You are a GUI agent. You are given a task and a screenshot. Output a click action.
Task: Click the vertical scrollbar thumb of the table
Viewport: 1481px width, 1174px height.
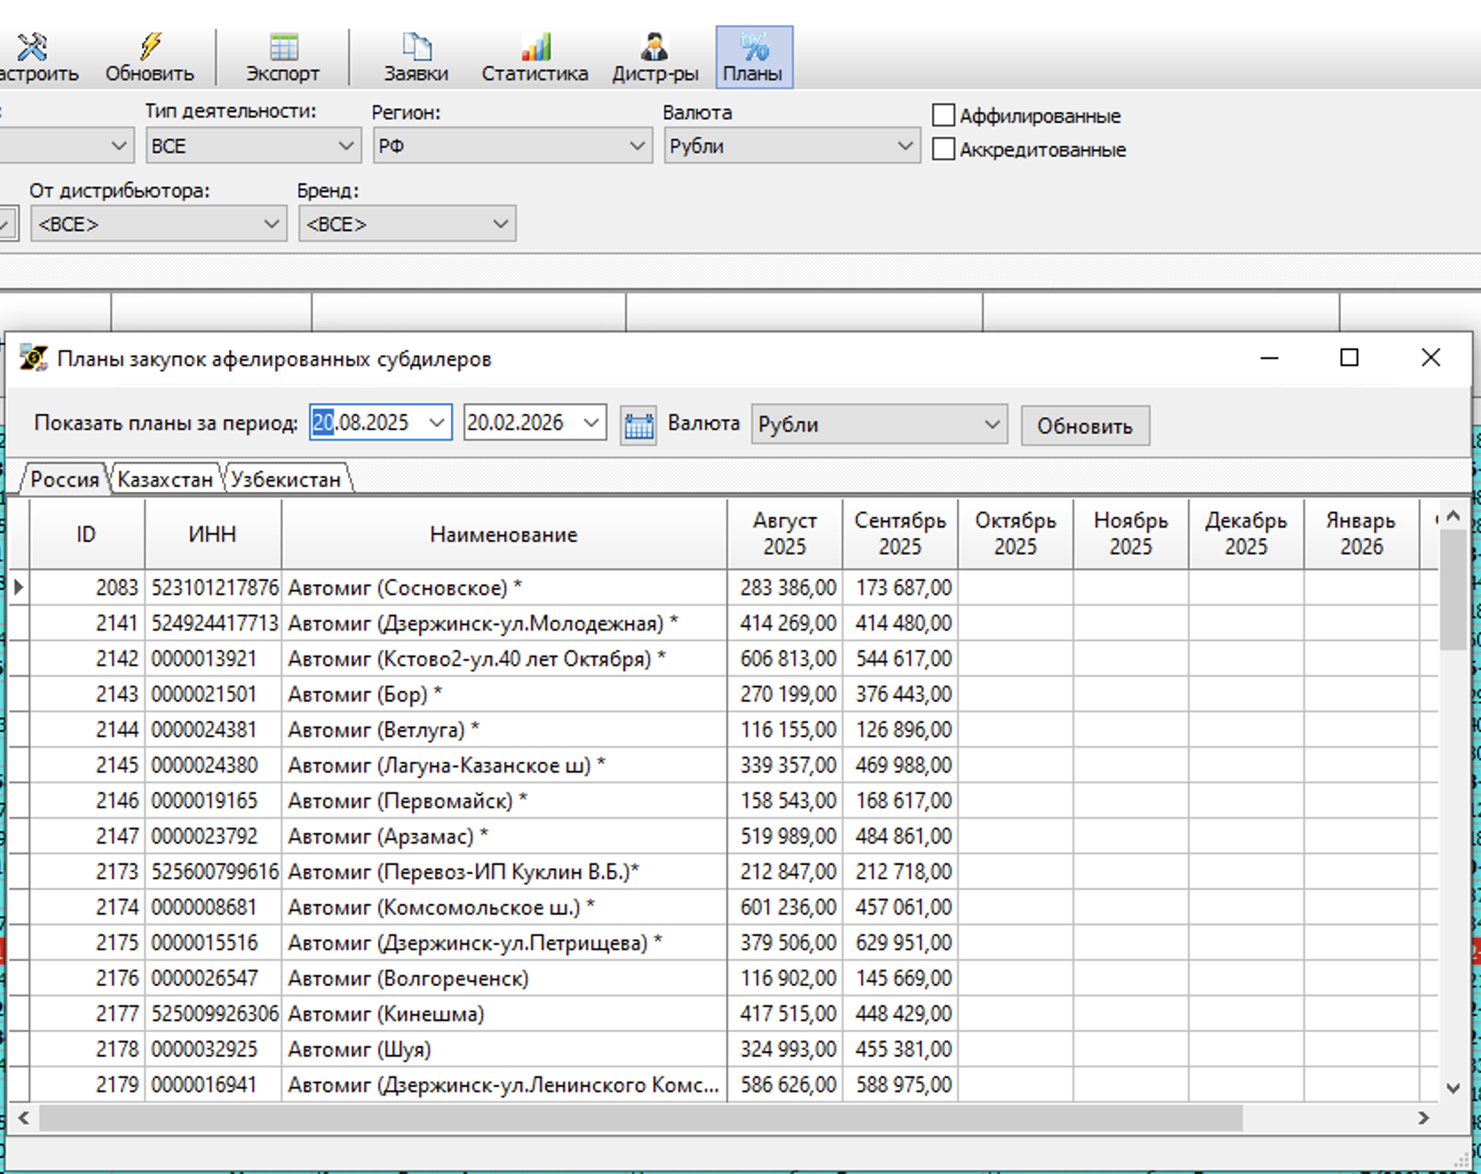(1453, 591)
